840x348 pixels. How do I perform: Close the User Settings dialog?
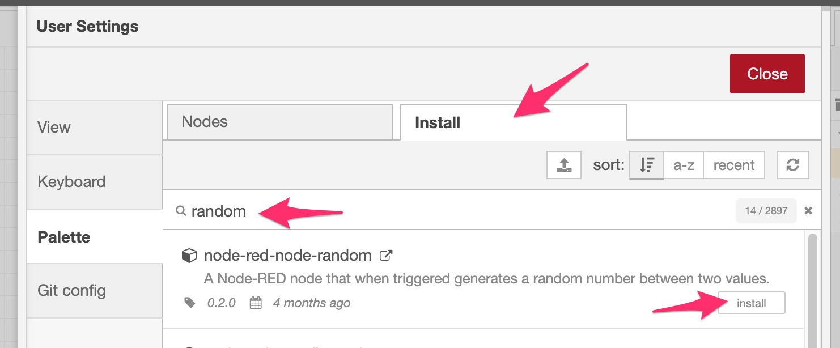coord(767,74)
